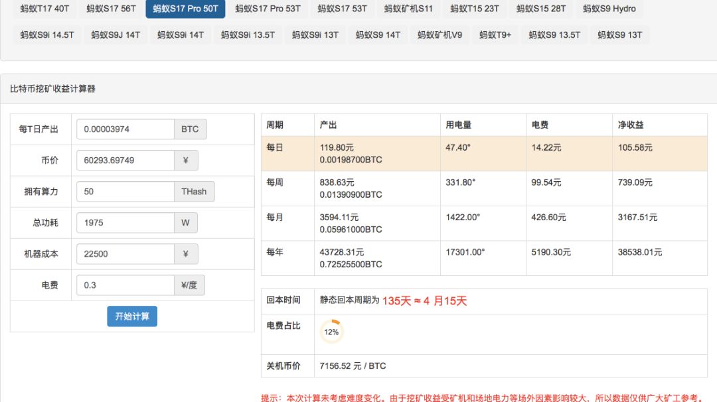Click the 机器成本 cost input field
Screen dimensions: 717x402
pyautogui.click(x=125, y=254)
